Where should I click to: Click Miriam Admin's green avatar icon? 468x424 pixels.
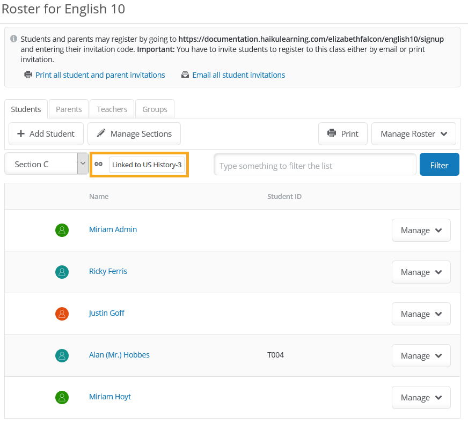click(62, 230)
